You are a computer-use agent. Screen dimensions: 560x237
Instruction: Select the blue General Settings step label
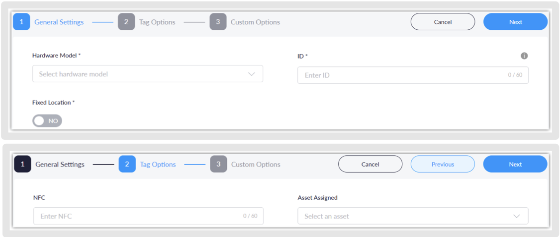click(x=59, y=22)
